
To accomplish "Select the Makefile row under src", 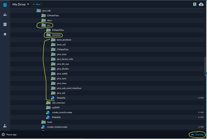I will click(x=107, y=117).
